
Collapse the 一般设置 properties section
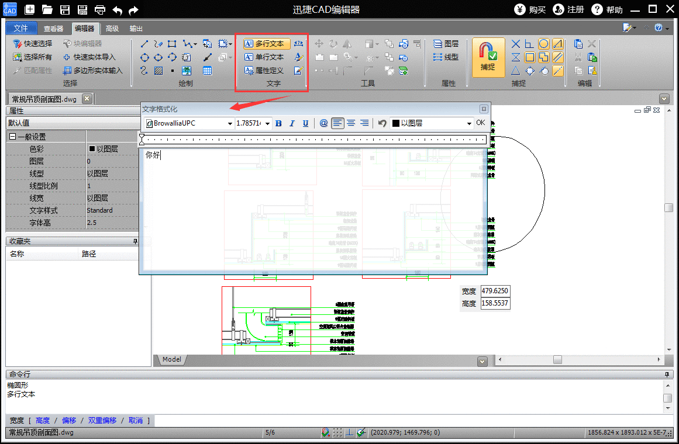(x=12, y=137)
